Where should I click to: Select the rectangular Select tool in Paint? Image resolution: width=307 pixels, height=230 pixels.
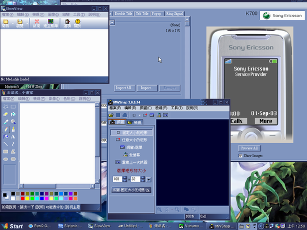[x=13, y=107]
